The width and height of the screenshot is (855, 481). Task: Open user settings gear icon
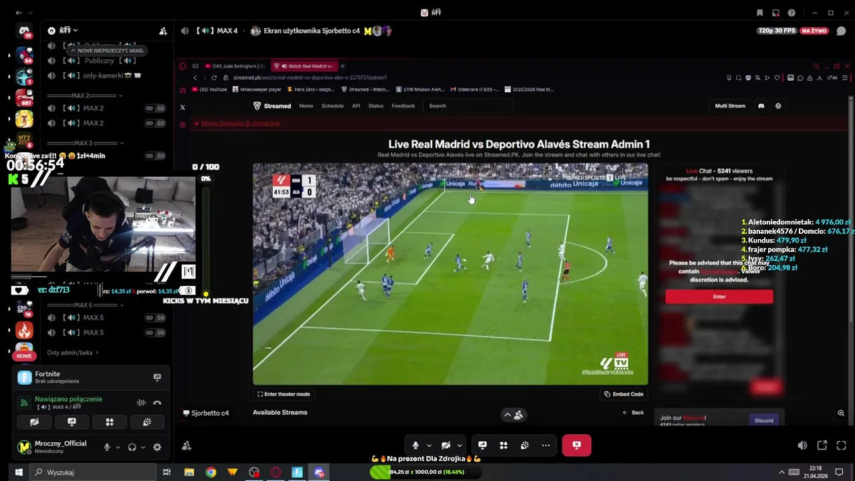158,448
